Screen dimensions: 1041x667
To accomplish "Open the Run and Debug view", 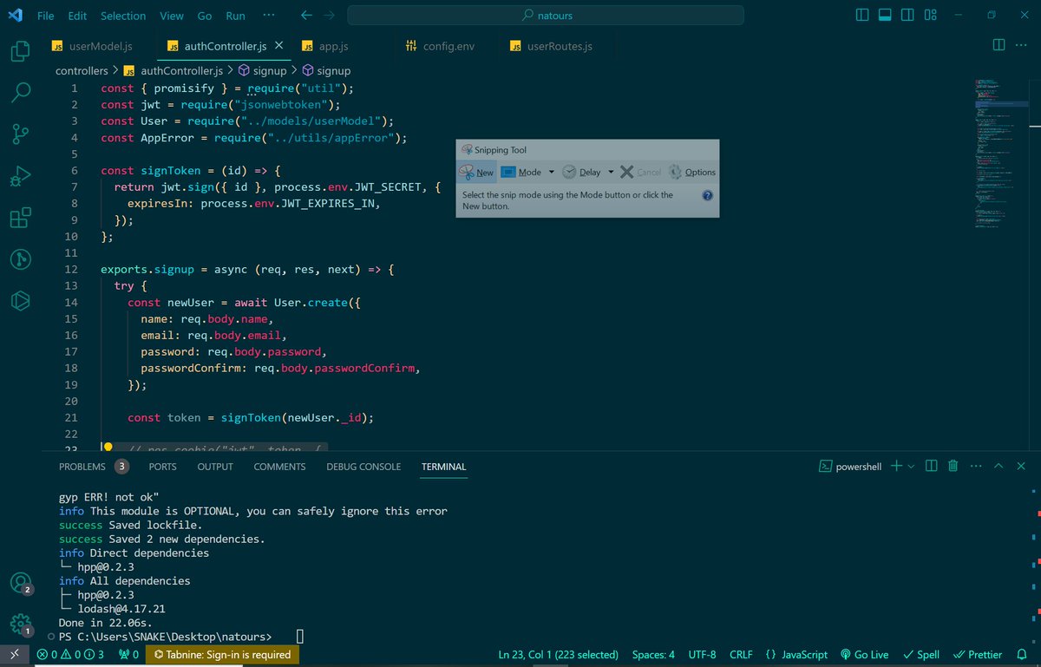I will point(20,176).
